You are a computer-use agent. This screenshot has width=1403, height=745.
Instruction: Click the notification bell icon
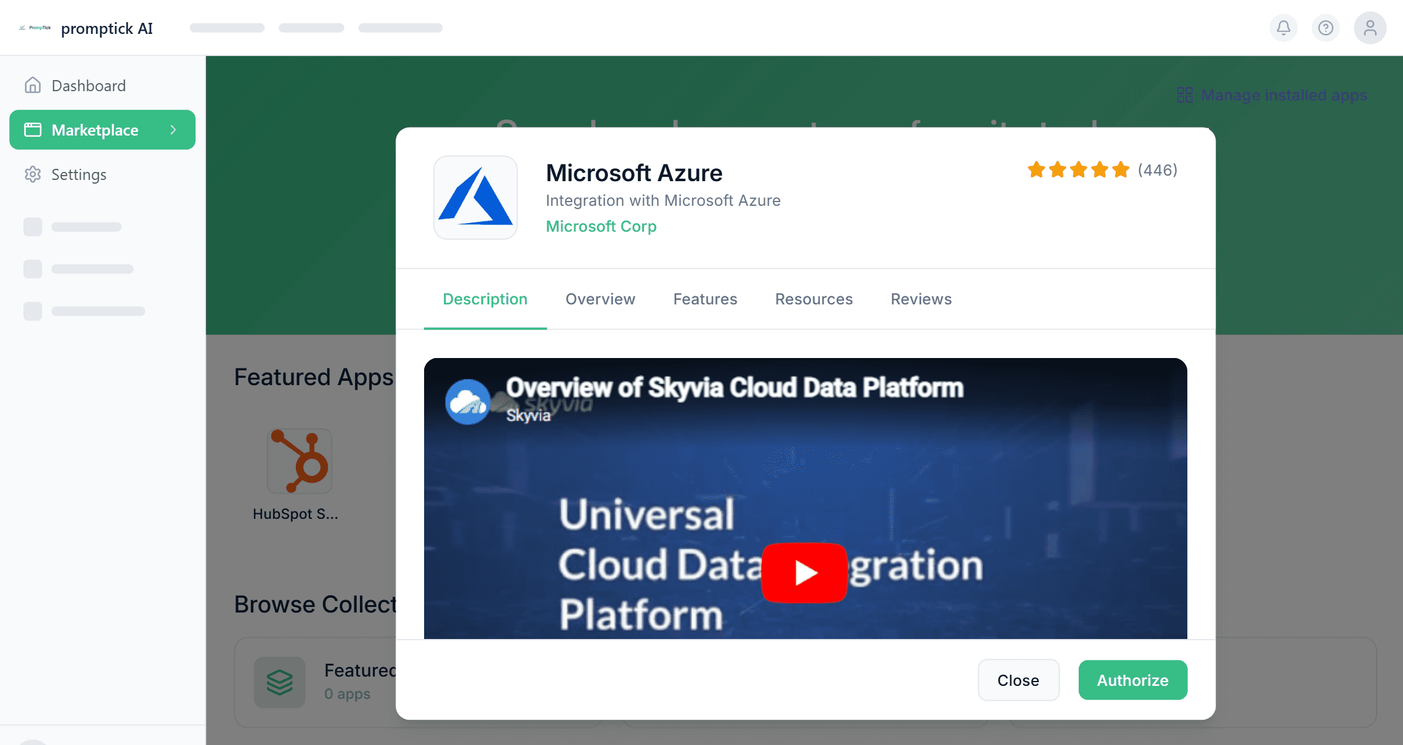click(x=1283, y=28)
